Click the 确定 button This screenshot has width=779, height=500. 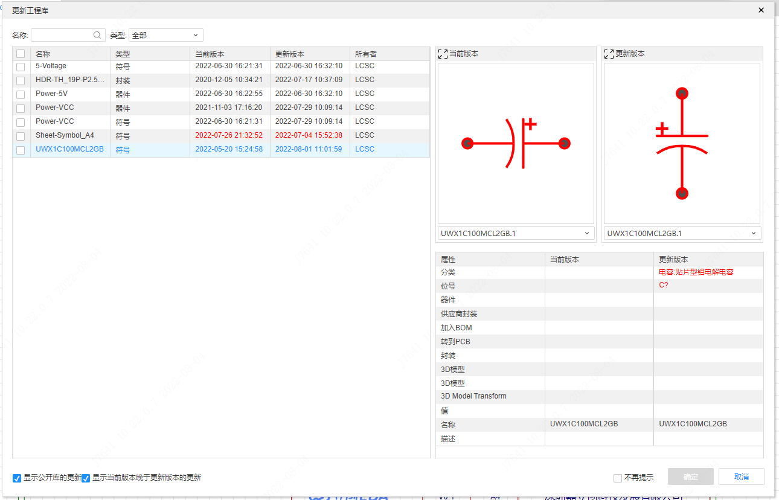pyautogui.click(x=691, y=476)
